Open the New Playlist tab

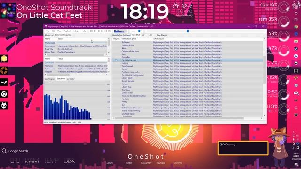point(162,35)
